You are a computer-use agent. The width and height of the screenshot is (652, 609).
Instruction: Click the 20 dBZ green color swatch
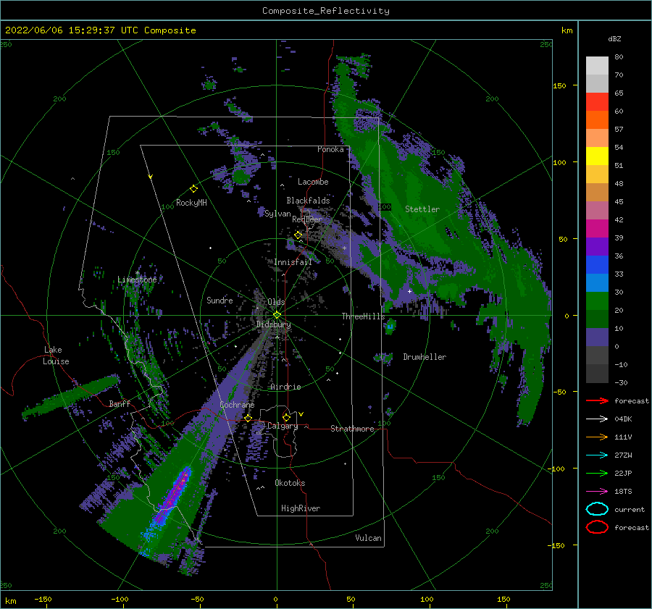pos(597,319)
